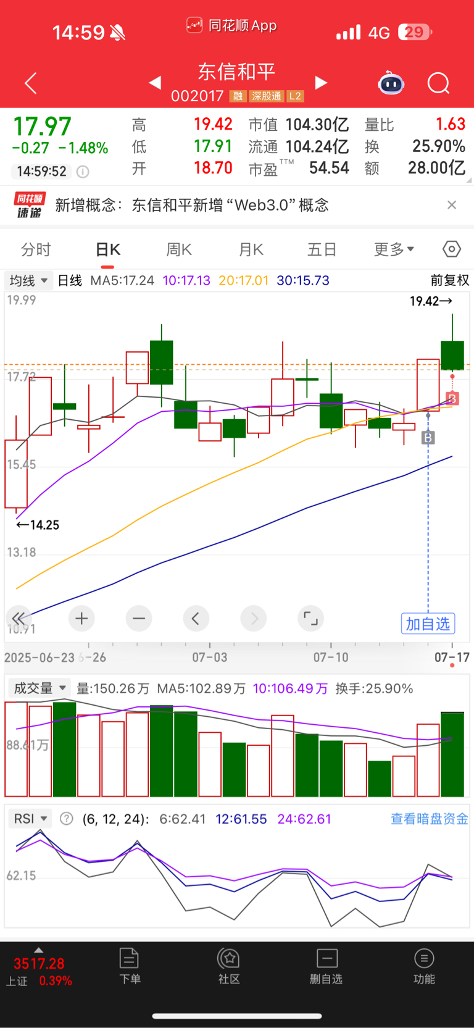
Task: Open the search magnifier icon
Action: [439, 83]
